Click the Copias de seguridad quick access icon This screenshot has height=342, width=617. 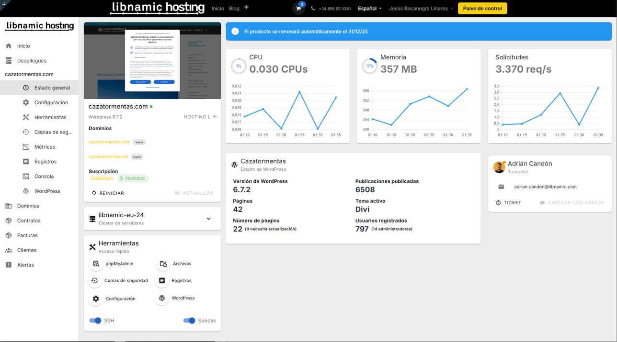click(x=95, y=281)
